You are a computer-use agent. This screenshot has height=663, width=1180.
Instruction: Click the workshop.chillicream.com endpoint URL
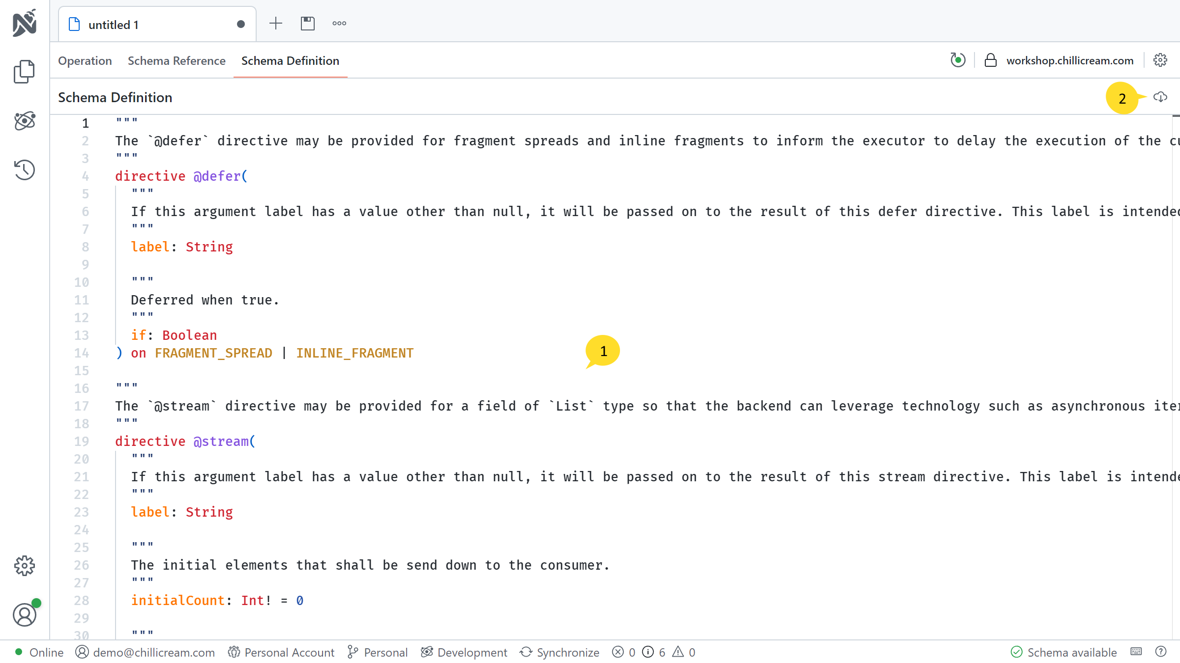1070,60
